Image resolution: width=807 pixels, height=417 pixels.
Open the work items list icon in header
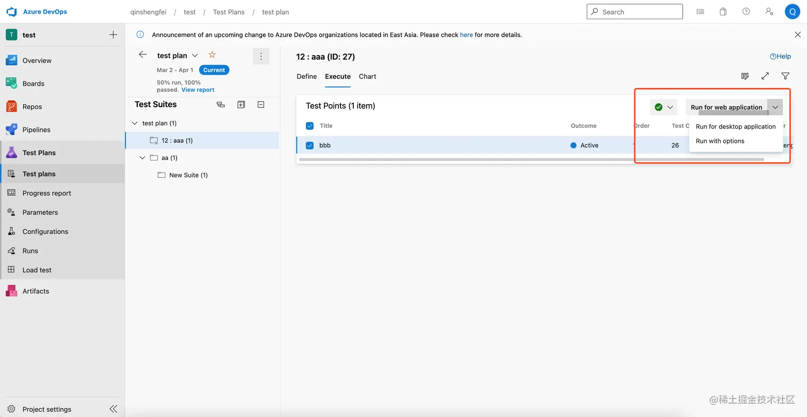click(700, 12)
